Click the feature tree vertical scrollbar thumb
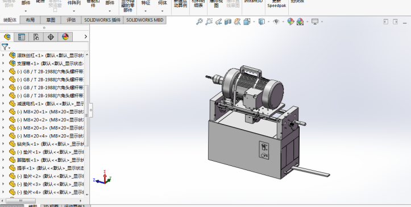 [87, 115]
